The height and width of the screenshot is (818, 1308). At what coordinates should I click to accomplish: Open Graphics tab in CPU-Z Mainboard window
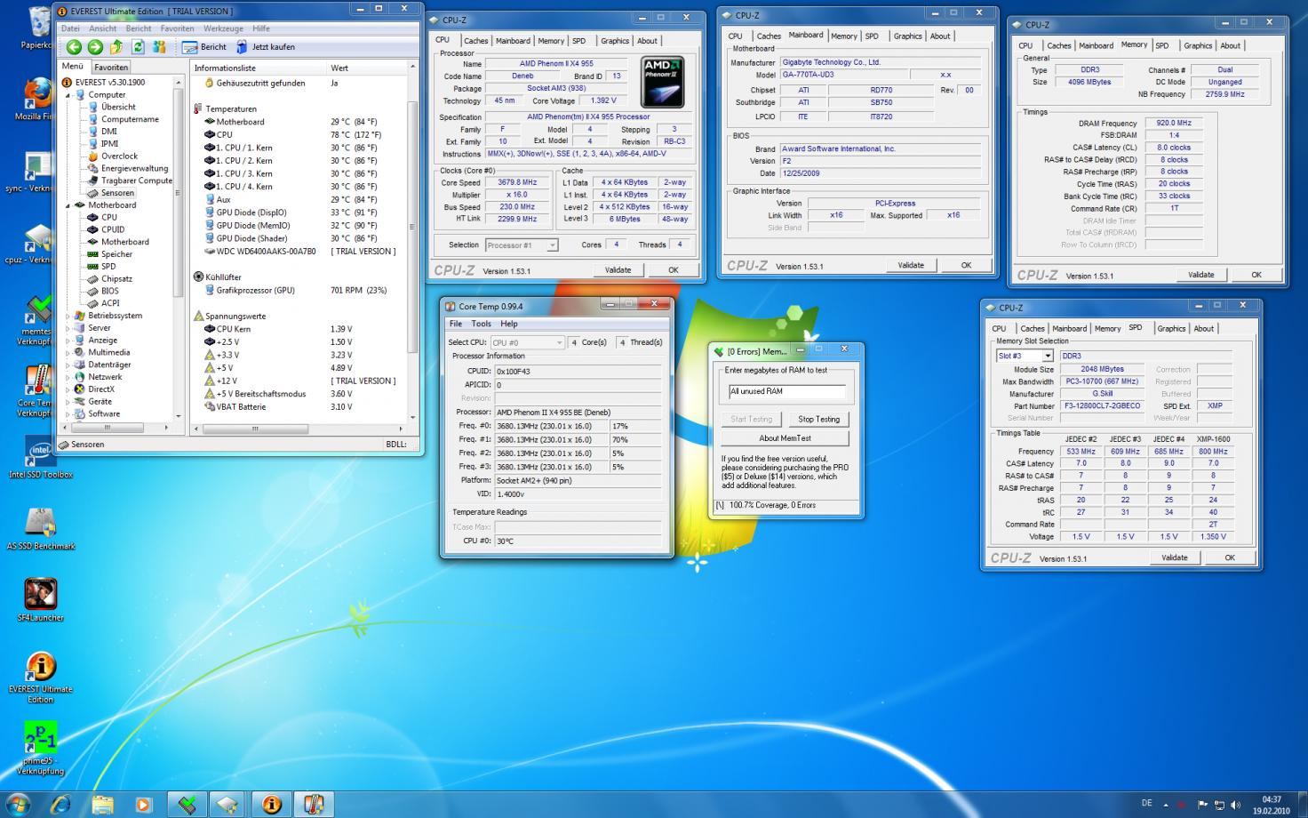coord(907,36)
